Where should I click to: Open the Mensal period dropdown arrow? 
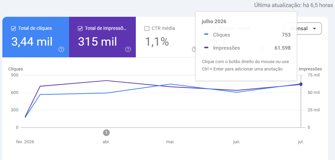[x=314, y=29]
